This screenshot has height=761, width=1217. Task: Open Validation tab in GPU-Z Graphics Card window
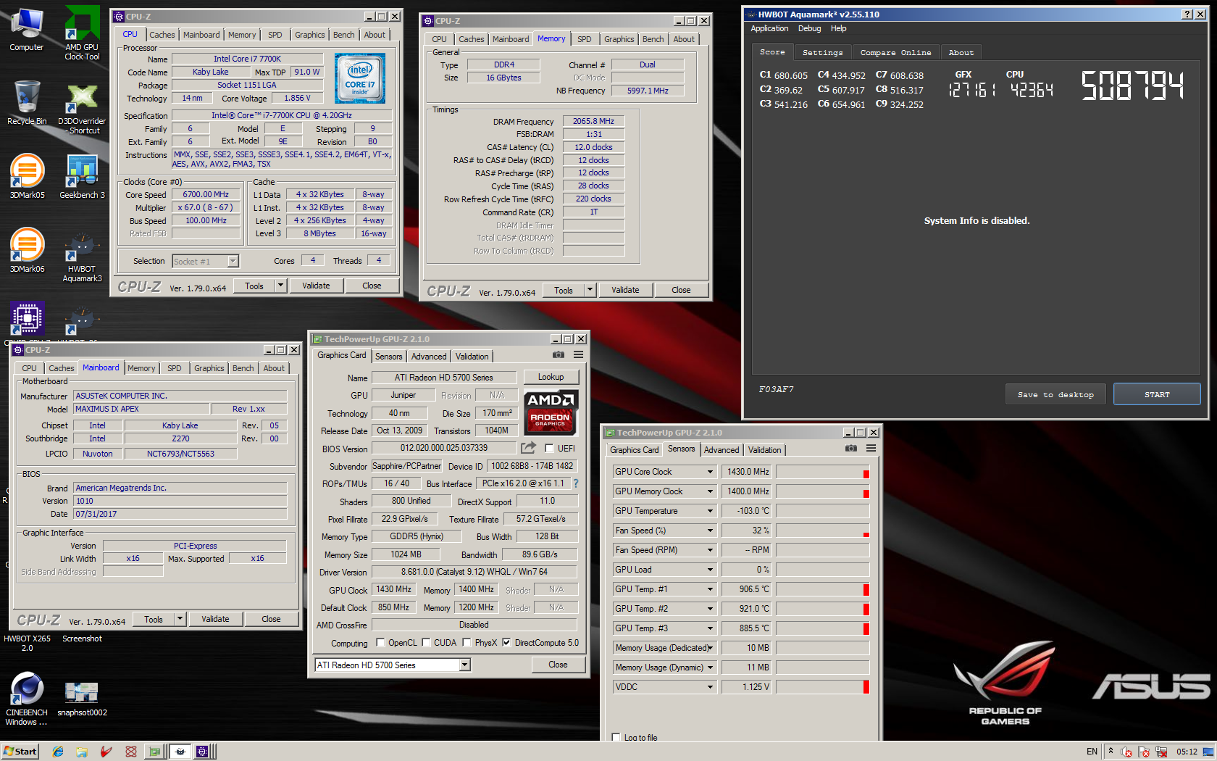click(x=472, y=357)
